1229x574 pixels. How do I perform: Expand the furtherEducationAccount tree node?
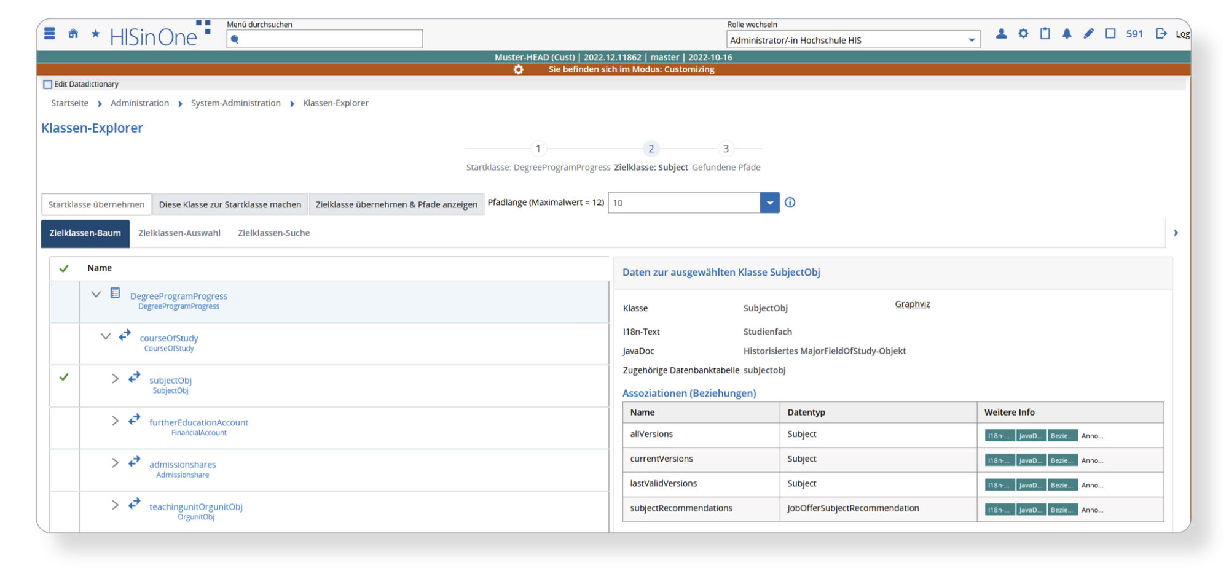[x=115, y=421]
